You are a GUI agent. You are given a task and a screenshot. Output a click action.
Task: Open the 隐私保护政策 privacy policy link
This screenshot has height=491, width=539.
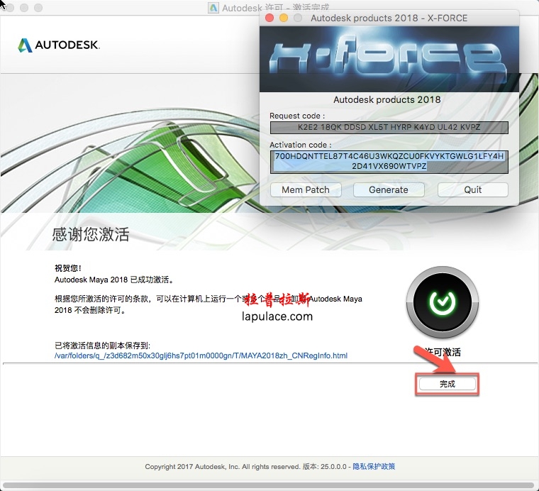pos(374,467)
